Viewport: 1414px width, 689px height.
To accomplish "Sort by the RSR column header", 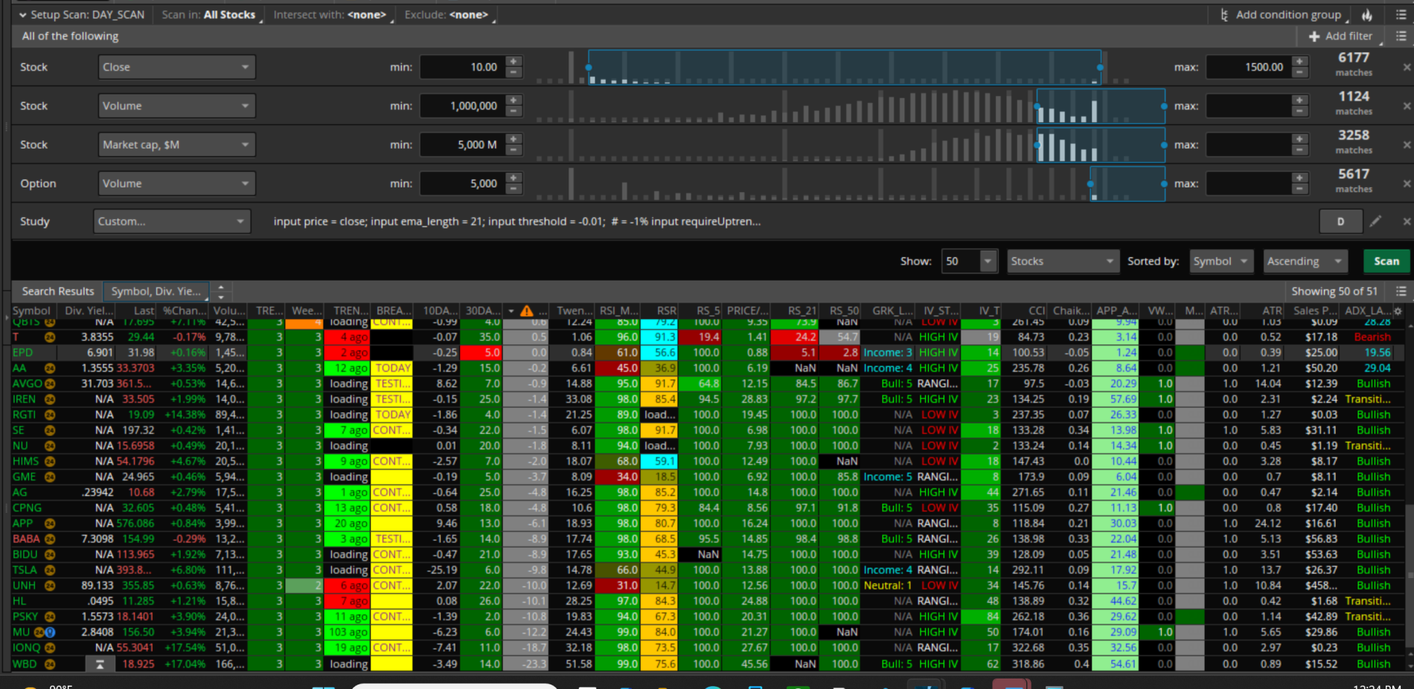I will point(666,311).
